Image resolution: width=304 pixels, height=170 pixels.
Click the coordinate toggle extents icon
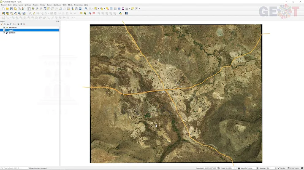219,168
